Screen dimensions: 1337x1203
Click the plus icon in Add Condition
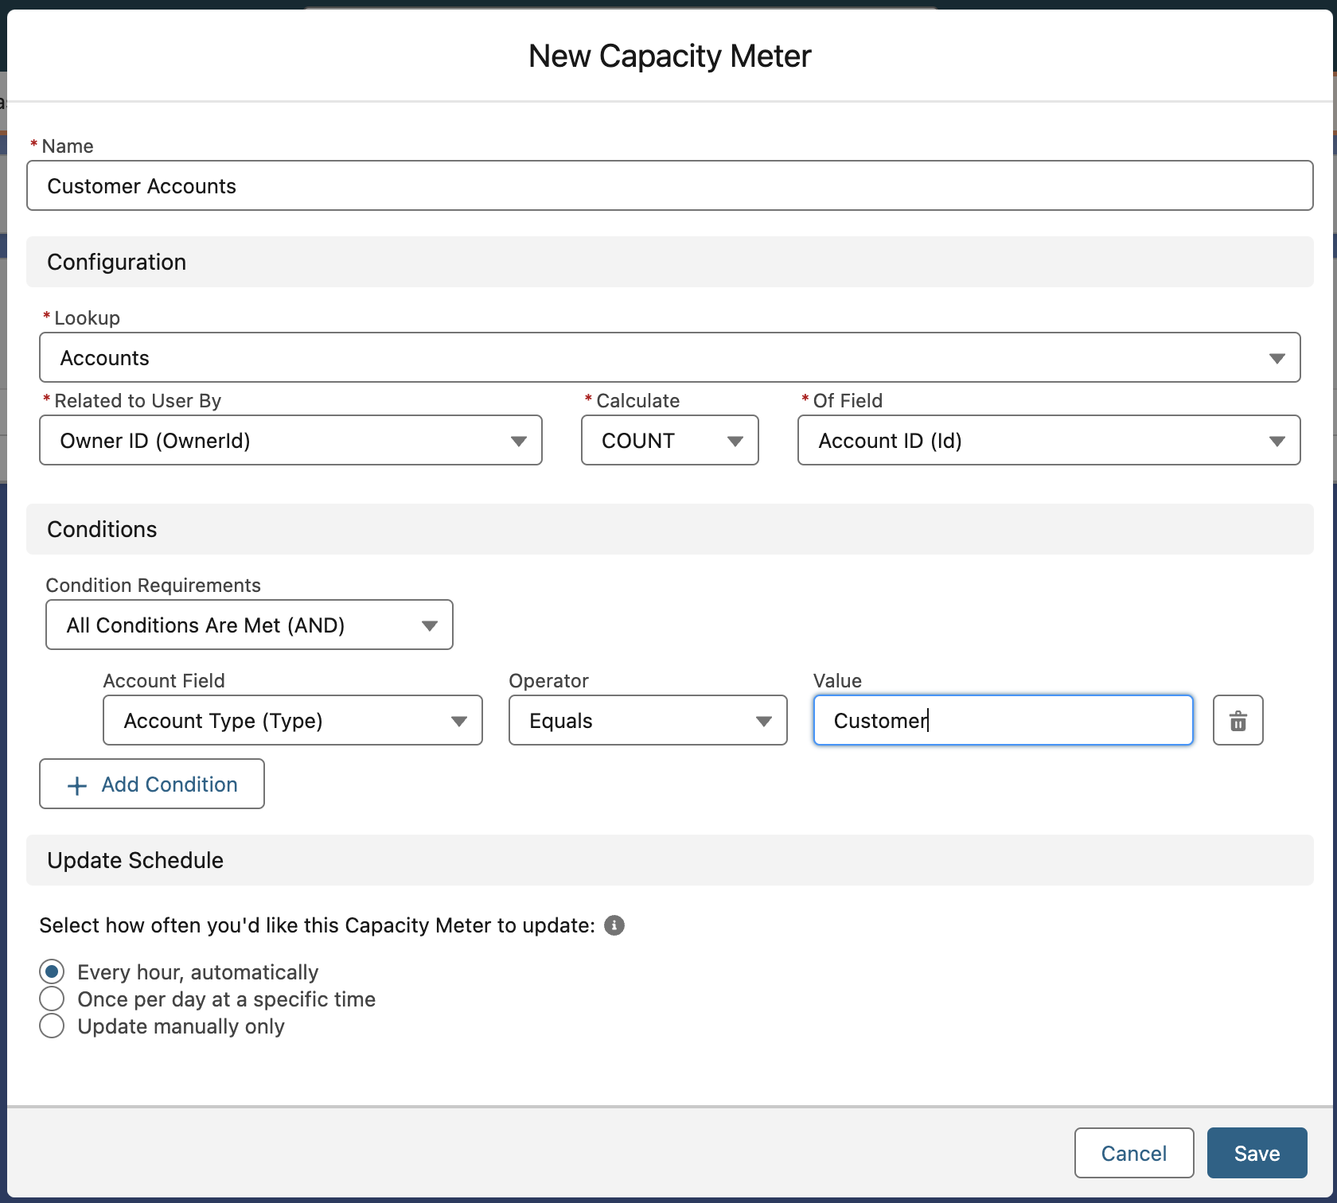pos(77,785)
